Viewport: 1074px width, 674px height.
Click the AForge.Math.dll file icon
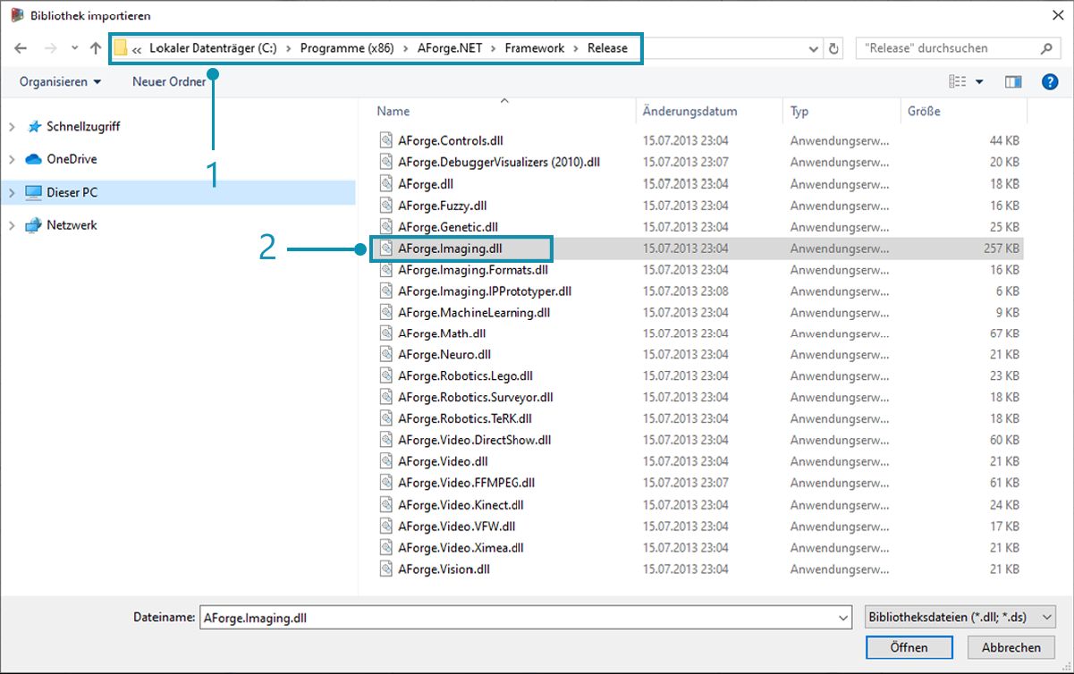(385, 333)
